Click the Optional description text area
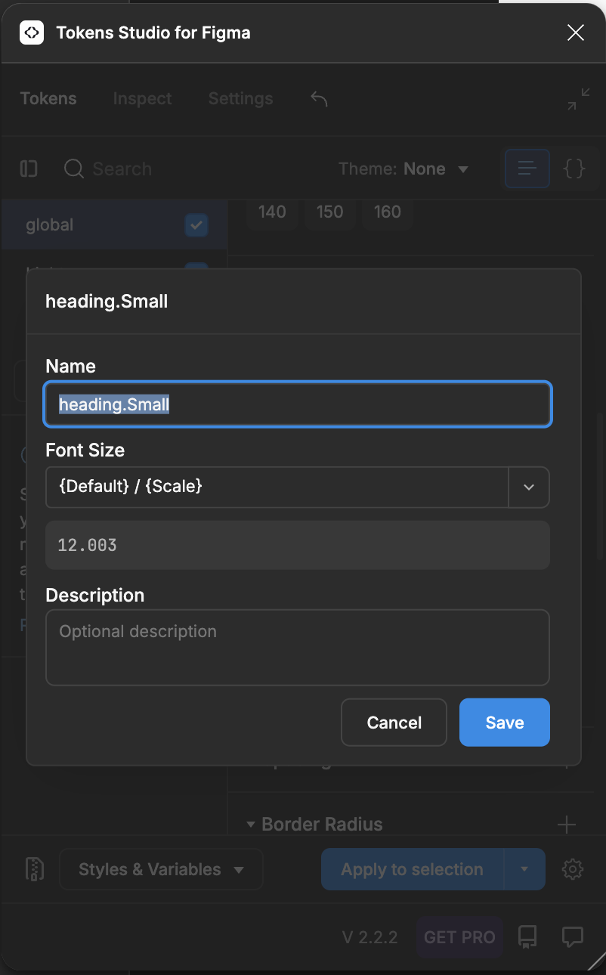This screenshot has height=975, width=606. coord(297,647)
